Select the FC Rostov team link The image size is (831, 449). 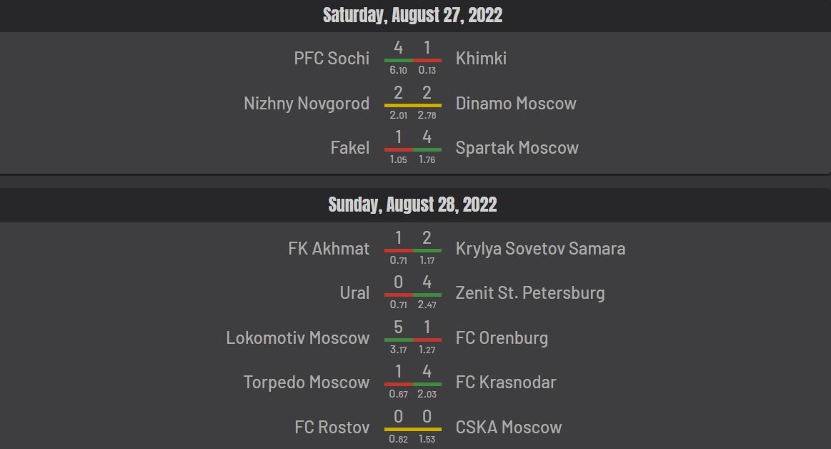coord(332,428)
